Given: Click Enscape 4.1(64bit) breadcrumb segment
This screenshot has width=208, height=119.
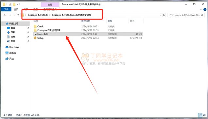Looking at the screenshot, I should [38, 15].
